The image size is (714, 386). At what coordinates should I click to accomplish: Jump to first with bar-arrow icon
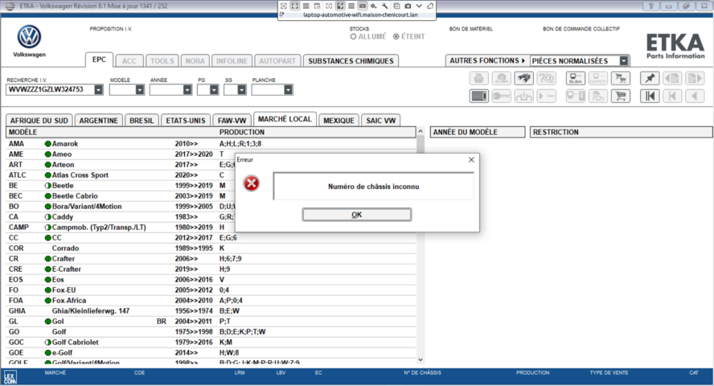click(x=650, y=96)
